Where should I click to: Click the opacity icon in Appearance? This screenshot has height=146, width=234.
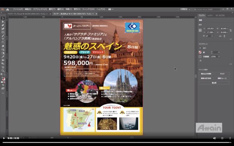click(x=200, y=57)
